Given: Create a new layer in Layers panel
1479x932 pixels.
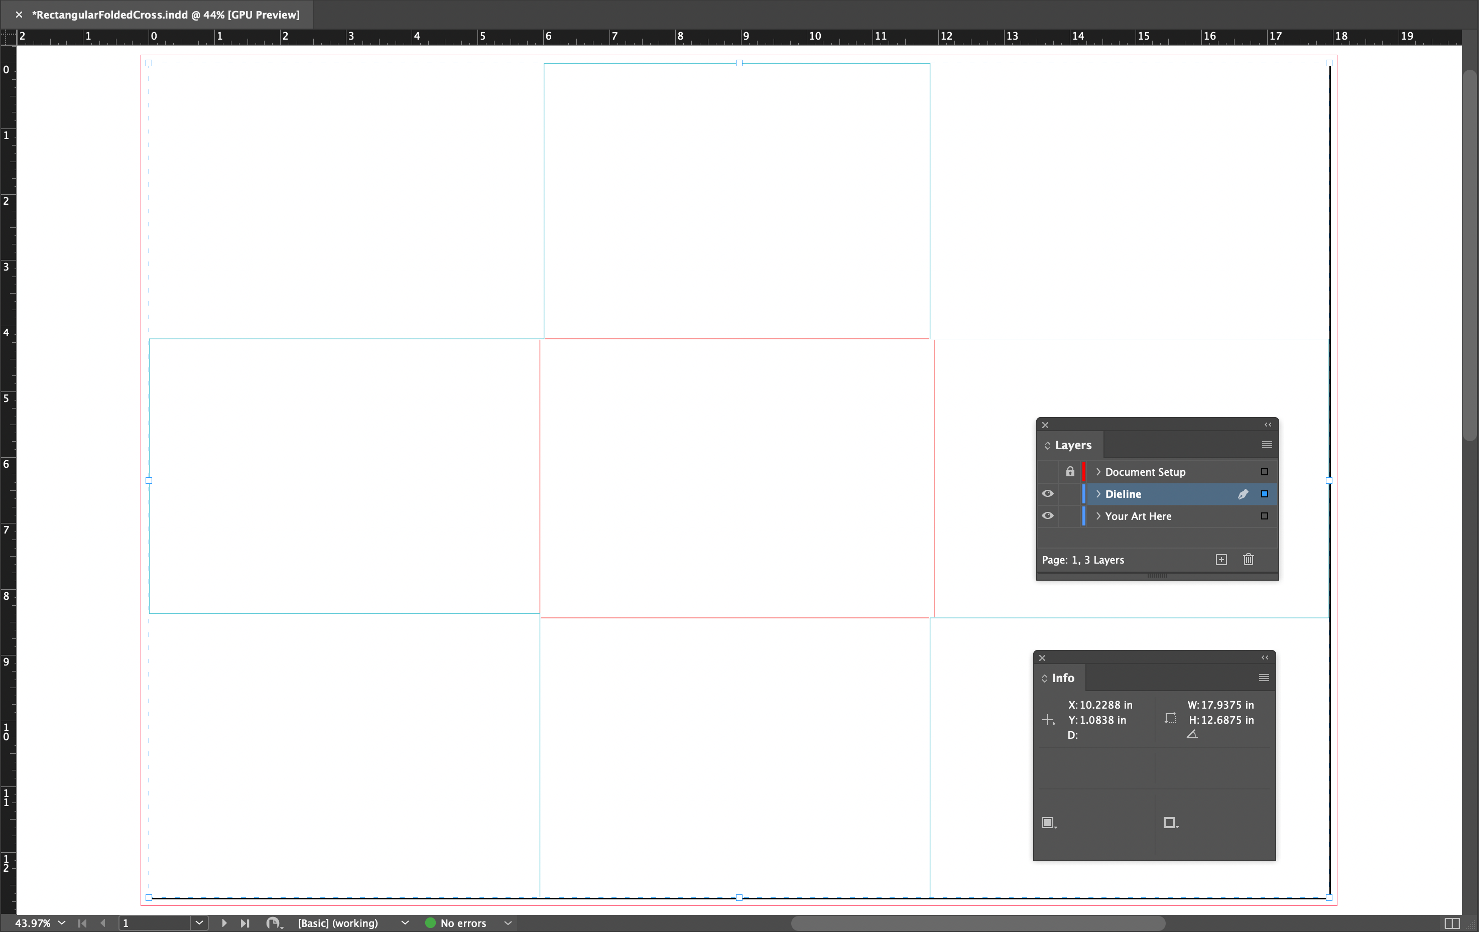Looking at the screenshot, I should tap(1221, 559).
